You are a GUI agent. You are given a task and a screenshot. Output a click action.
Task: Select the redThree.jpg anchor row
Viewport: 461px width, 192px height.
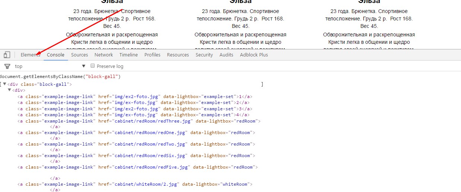[139, 121]
